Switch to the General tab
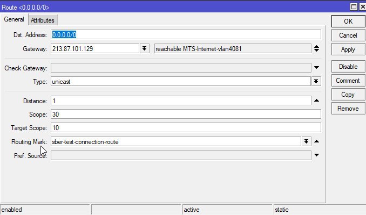The image size is (366, 215). click(x=14, y=19)
